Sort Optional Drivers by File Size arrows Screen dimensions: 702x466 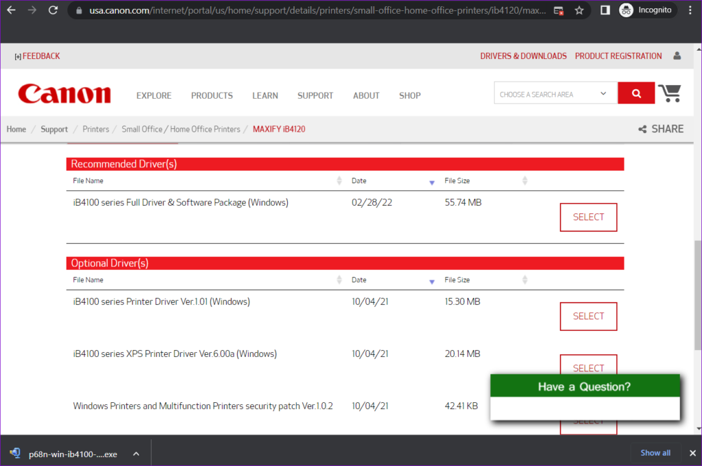tap(524, 280)
